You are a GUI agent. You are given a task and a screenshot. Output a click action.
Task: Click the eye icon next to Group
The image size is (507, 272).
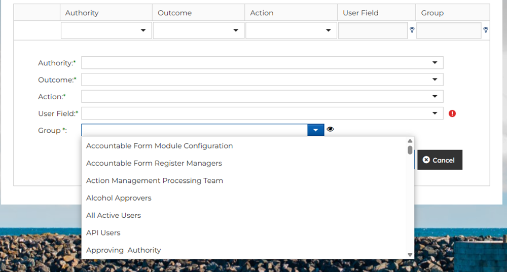(x=331, y=130)
